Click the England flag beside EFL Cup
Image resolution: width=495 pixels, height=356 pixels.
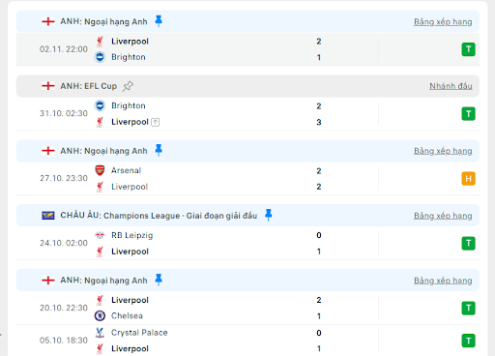coord(48,86)
